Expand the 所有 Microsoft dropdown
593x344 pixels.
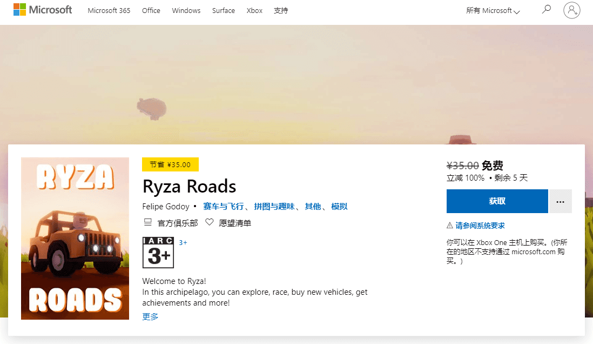[493, 11]
